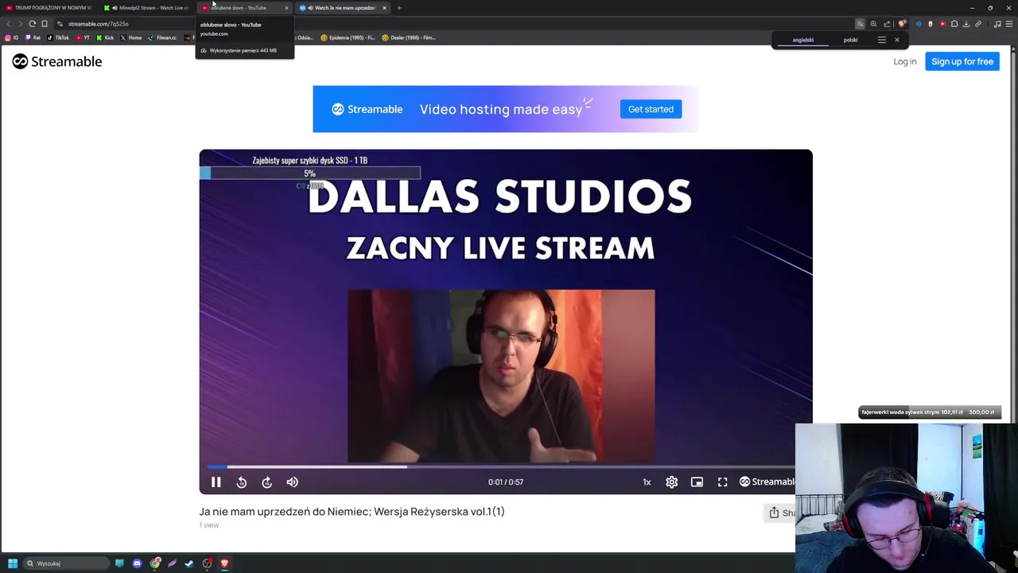1018x573 pixels.
Task: Select polski in translate popup
Action: (x=850, y=40)
